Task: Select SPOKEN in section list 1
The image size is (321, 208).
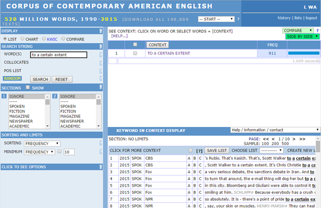Action: (x=17, y=106)
